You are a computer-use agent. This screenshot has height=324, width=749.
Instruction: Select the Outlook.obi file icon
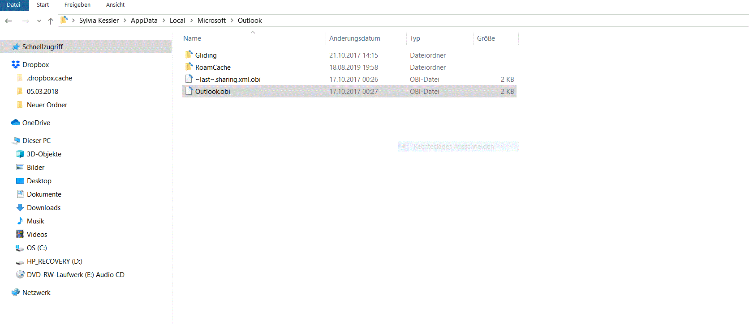(189, 91)
